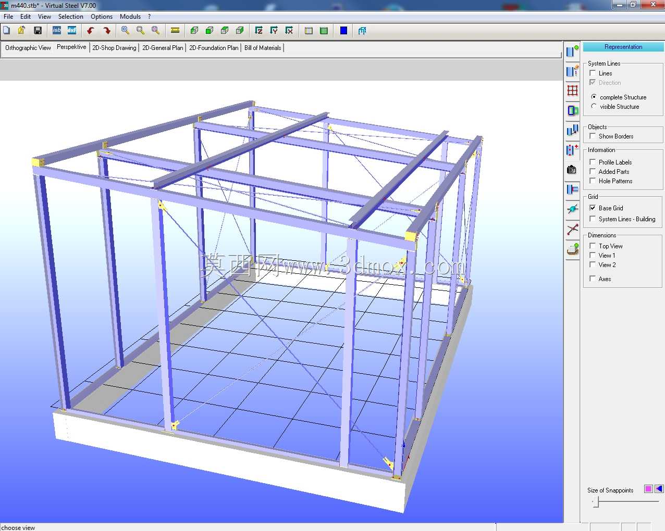The height and width of the screenshot is (531, 665).
Task: Open the Edit menu
Action: [x=26, y=17]
